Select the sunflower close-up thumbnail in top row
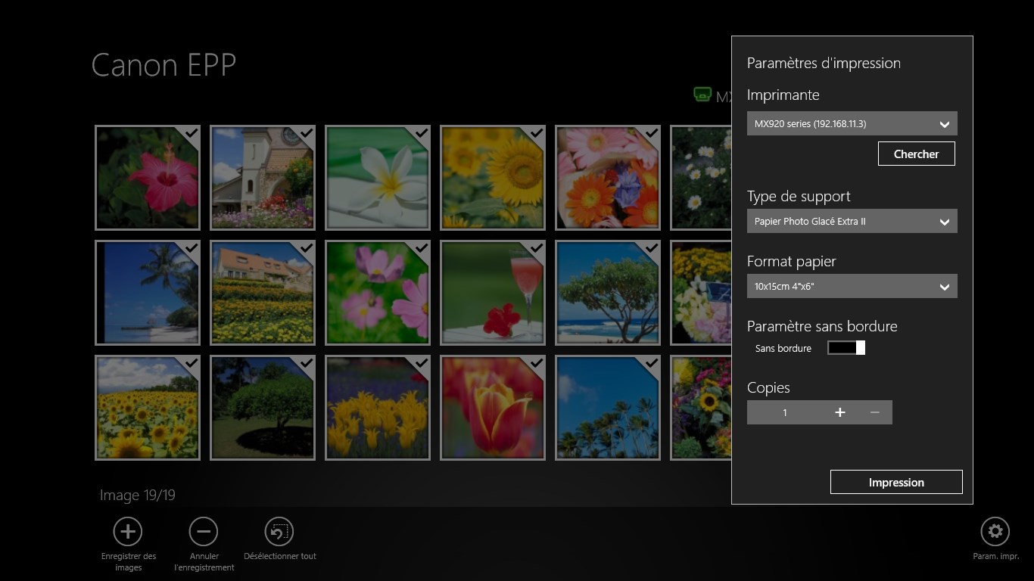The image size is (1034, 581). pos(493,178)
